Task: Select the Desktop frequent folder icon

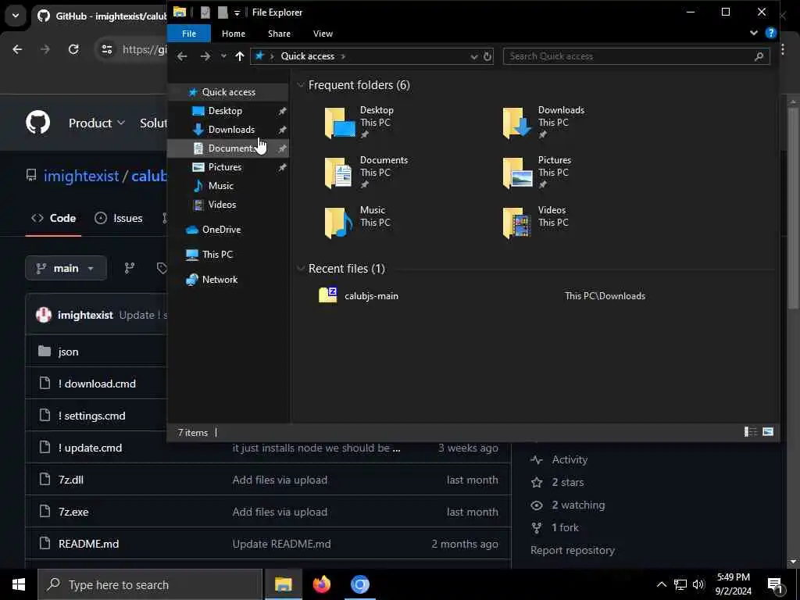Action: point(340,123)
